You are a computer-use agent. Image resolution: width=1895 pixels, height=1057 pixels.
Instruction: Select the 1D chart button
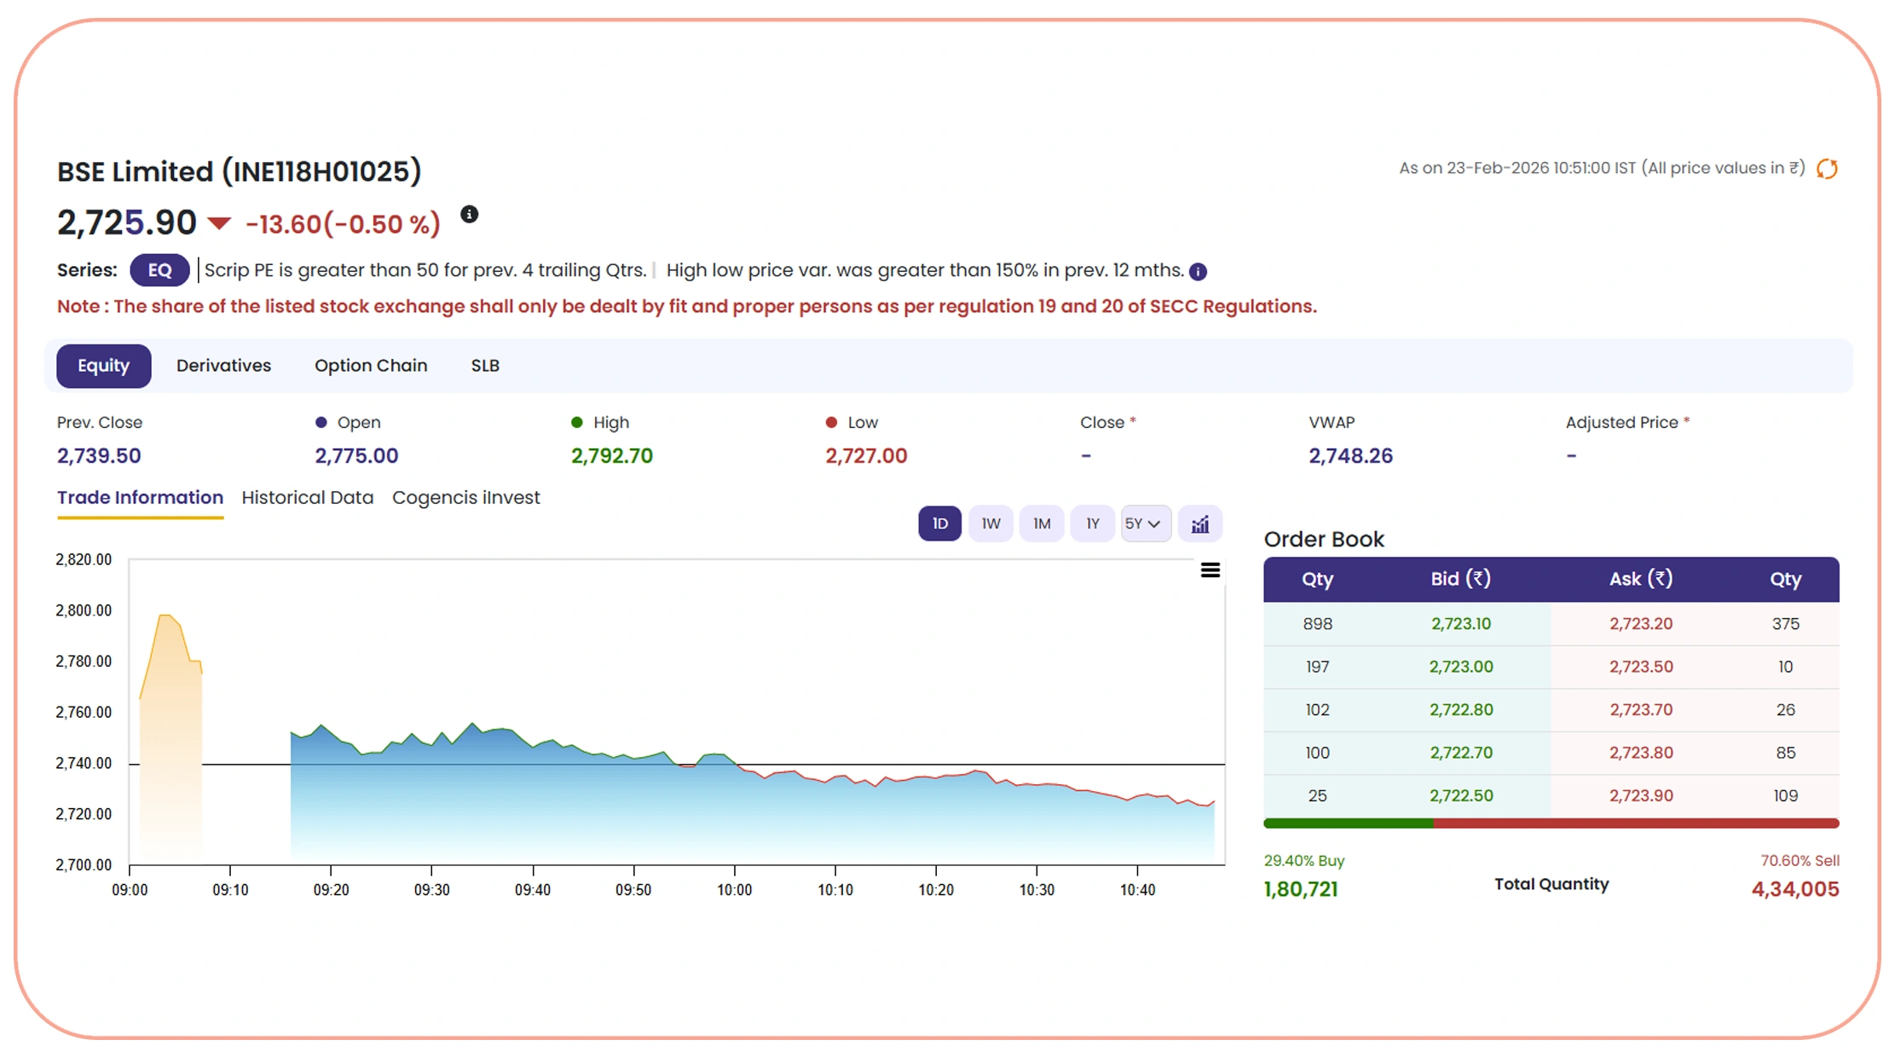tap(939, 523)
